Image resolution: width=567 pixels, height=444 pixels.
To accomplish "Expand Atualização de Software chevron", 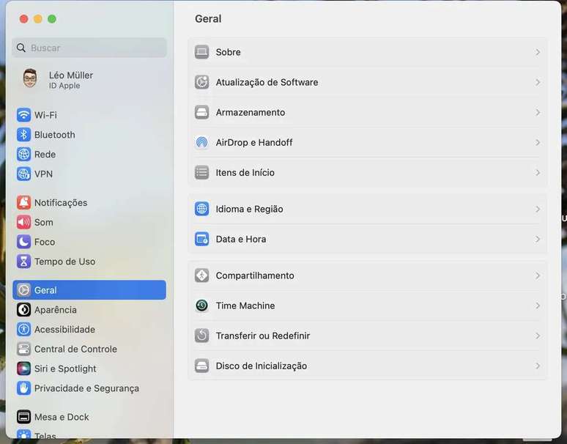I will (538, 83).
